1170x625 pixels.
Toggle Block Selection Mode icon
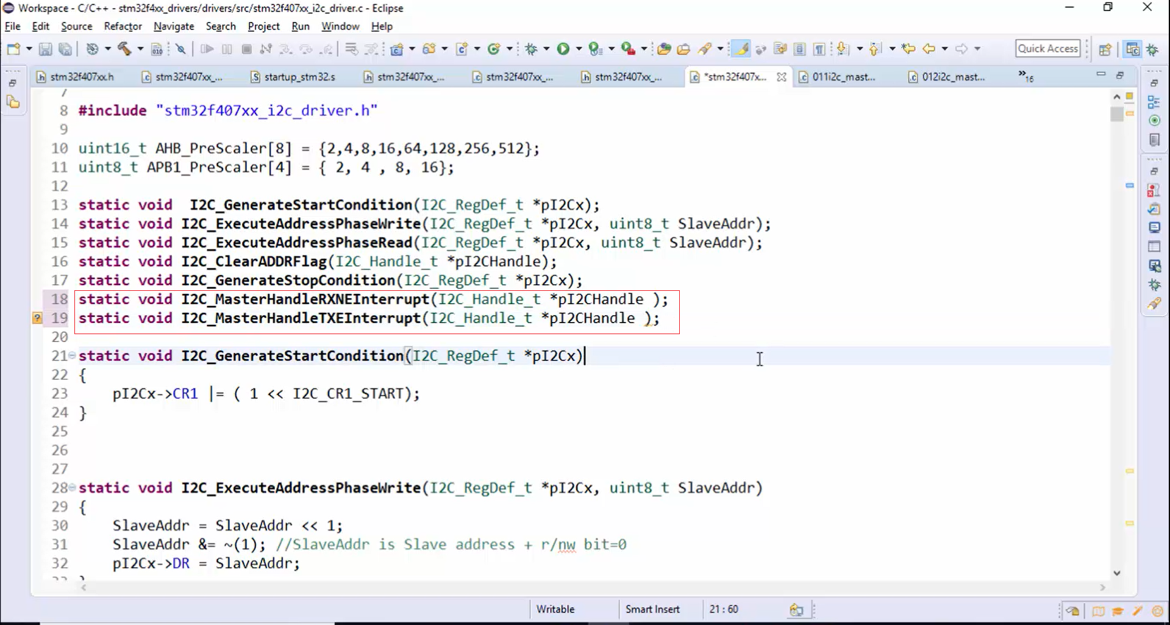coord(800,49)
